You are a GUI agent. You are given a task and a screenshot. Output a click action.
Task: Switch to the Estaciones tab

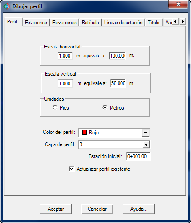click(36, 23)
